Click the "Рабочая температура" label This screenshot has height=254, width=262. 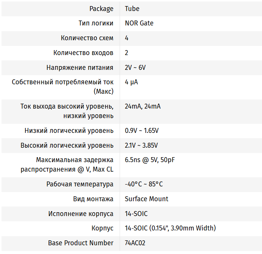80,184
